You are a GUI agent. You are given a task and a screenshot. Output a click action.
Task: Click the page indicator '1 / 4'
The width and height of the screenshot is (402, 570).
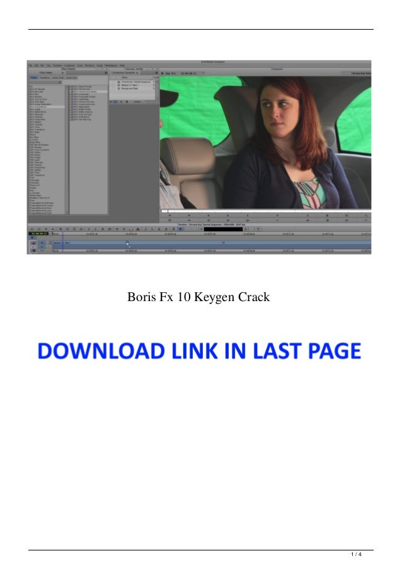tap(356, 554)
